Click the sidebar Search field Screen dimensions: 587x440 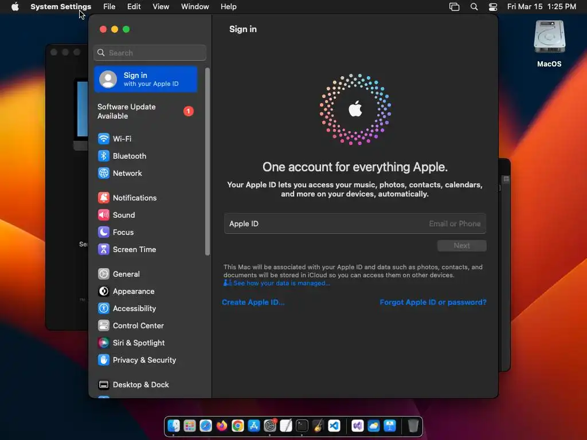[150, 53]
